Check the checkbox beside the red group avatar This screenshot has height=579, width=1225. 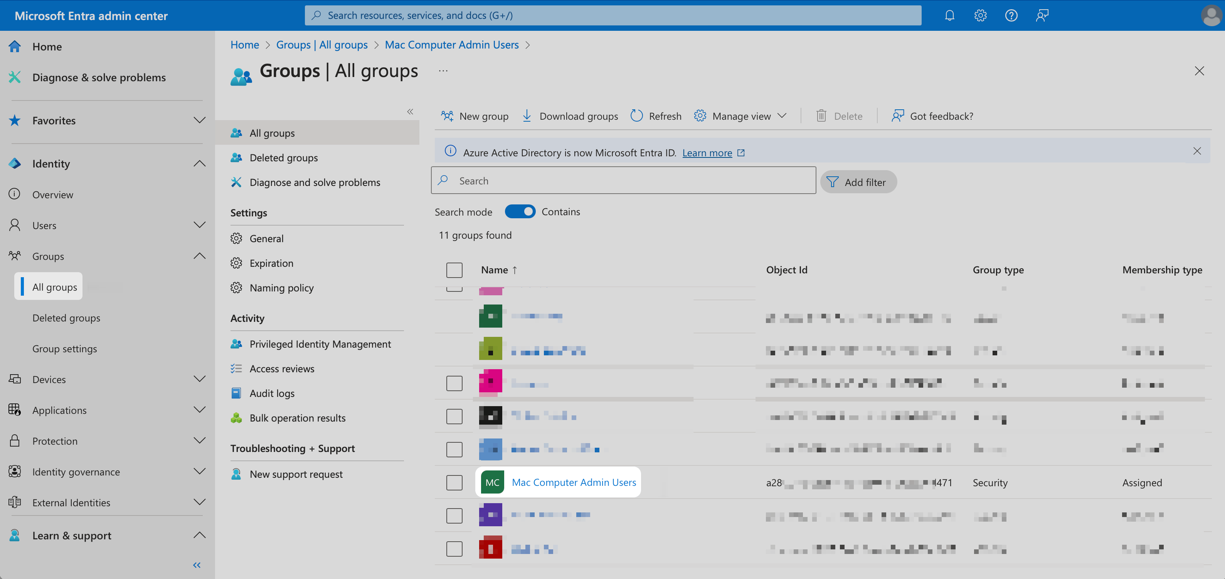[454, 549]
